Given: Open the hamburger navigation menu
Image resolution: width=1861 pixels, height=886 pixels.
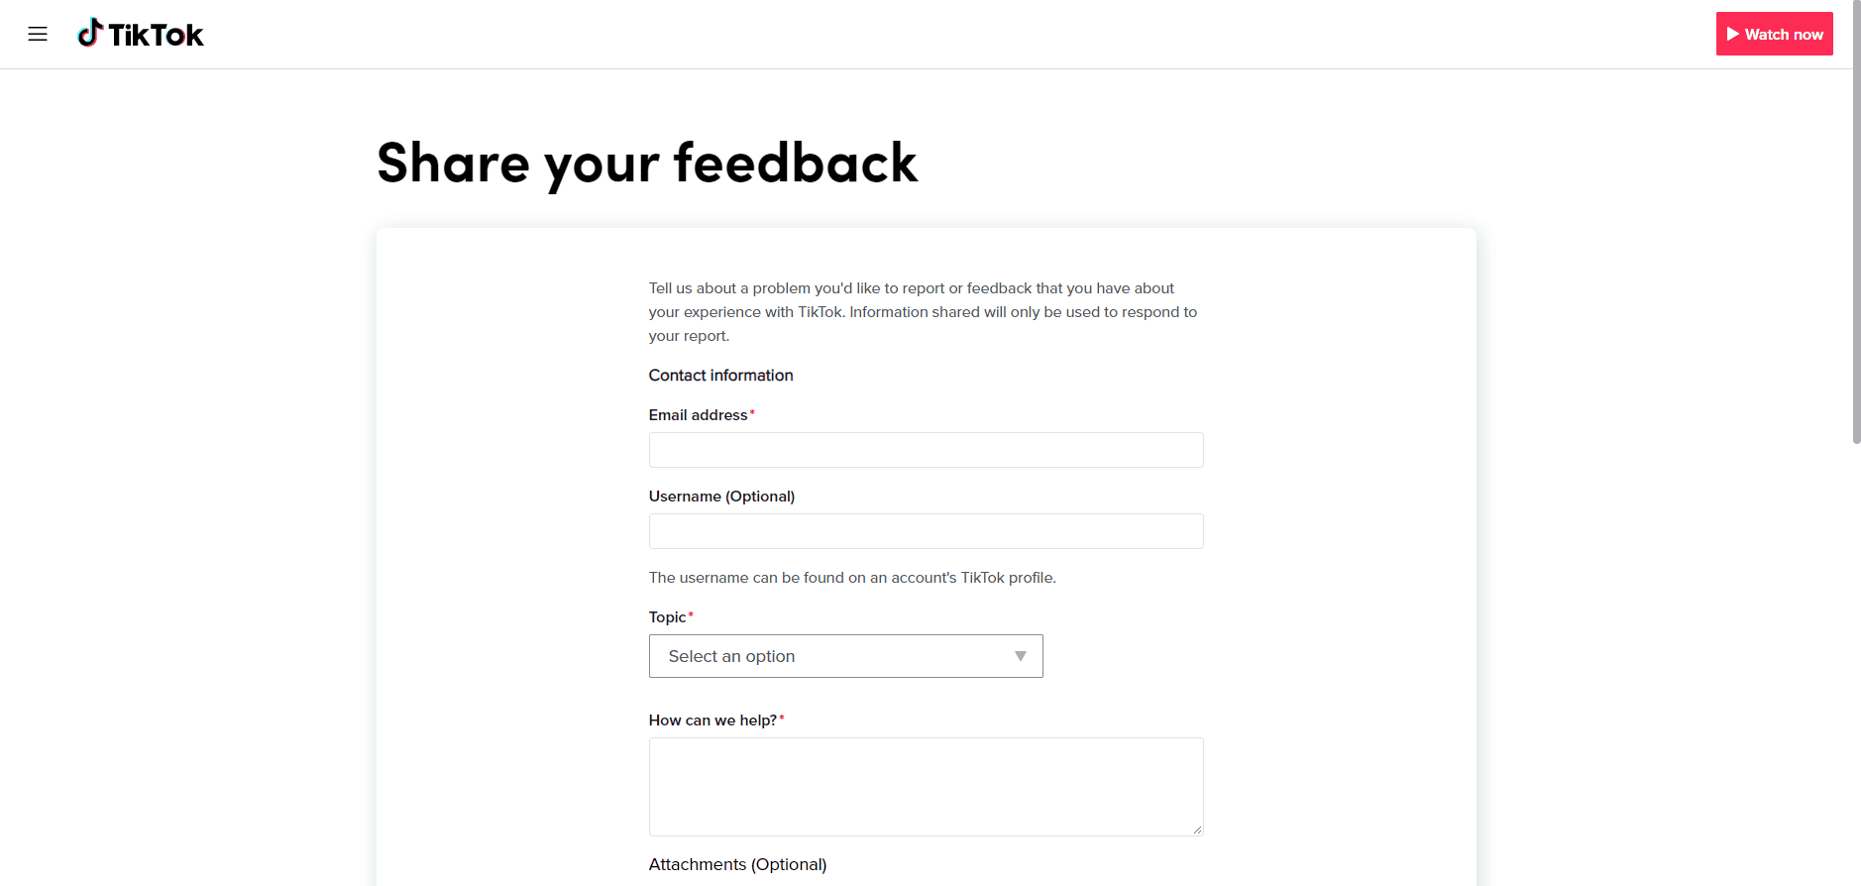Looking at the screenshot, I should coord(38,35).
